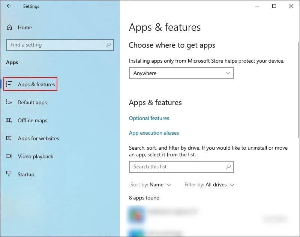The image size is (300, 237).
Task: Click the Home icon in sidebar
Action: (9, 27)
